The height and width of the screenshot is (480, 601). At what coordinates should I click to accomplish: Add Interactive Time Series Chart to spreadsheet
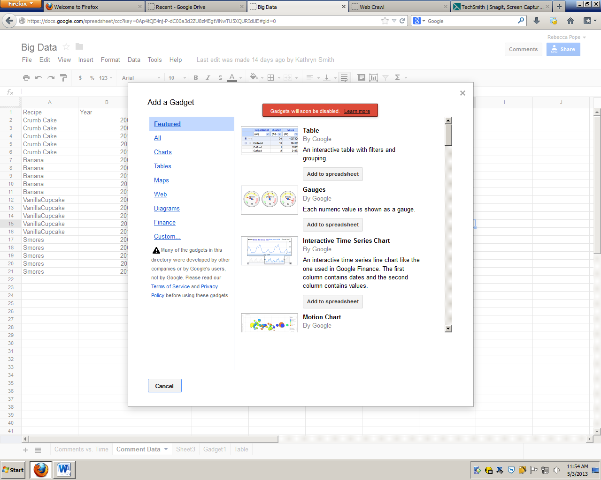coord(333,301)
